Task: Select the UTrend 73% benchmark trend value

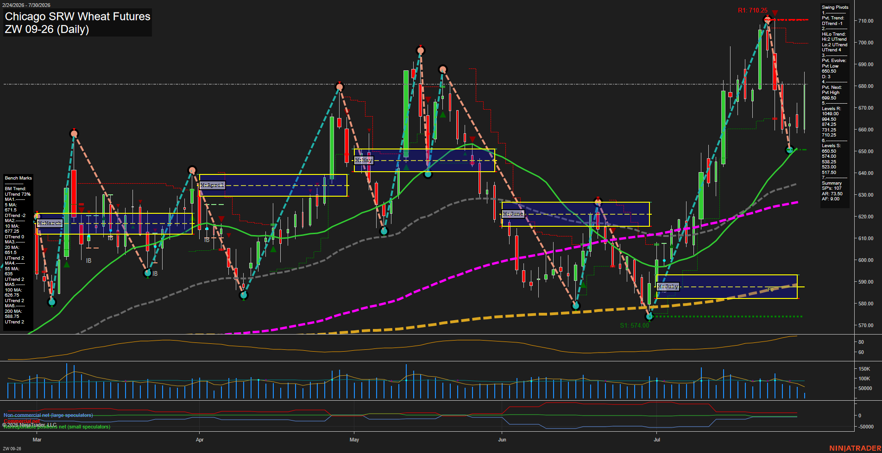Action: (18, 194)
